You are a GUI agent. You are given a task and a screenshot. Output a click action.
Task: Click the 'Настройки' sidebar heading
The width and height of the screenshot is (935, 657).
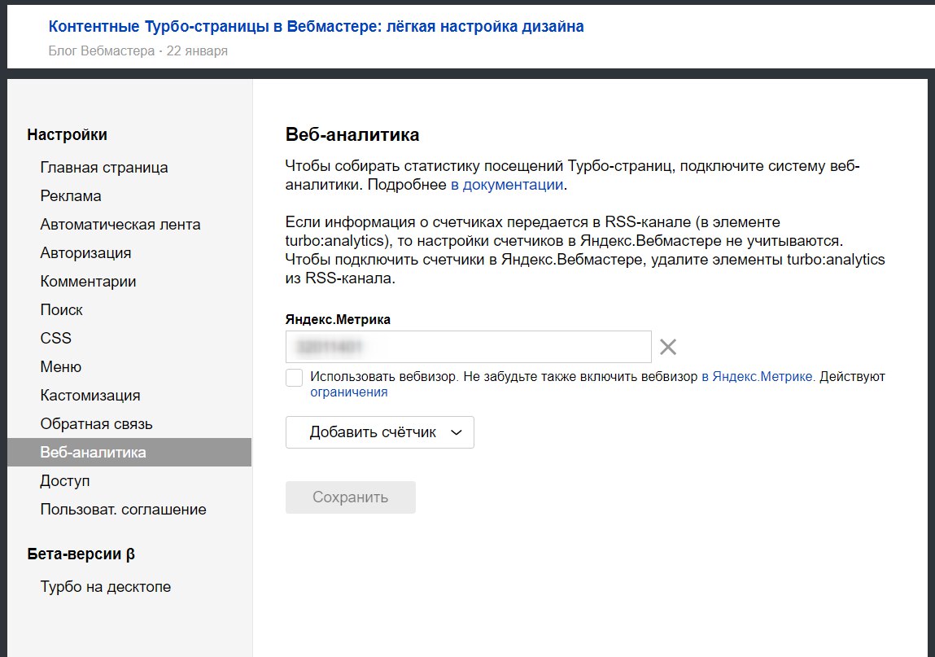click(67, 134)
